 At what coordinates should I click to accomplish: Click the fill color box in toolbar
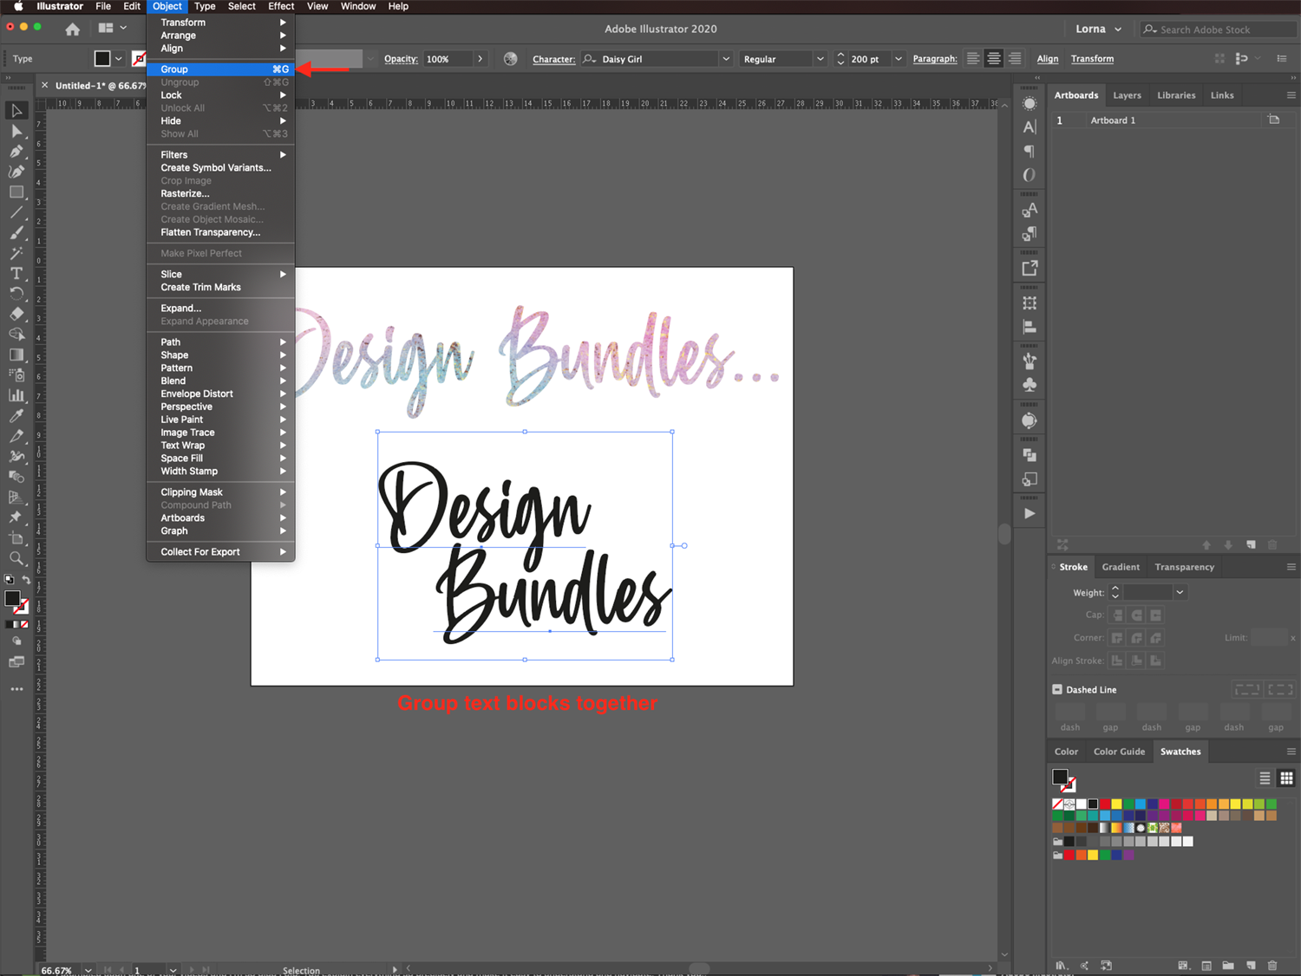coord(12,598)
